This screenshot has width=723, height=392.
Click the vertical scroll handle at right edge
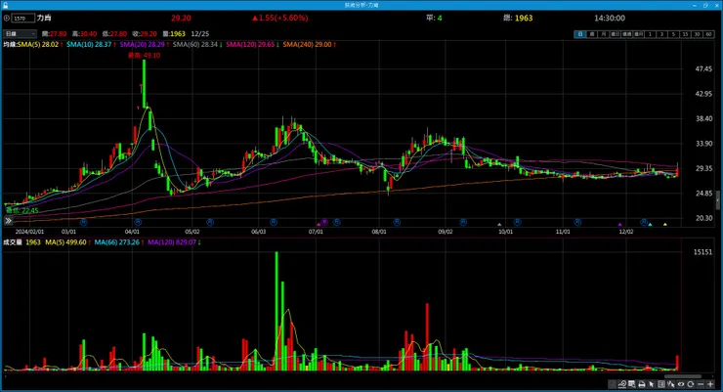718,201
